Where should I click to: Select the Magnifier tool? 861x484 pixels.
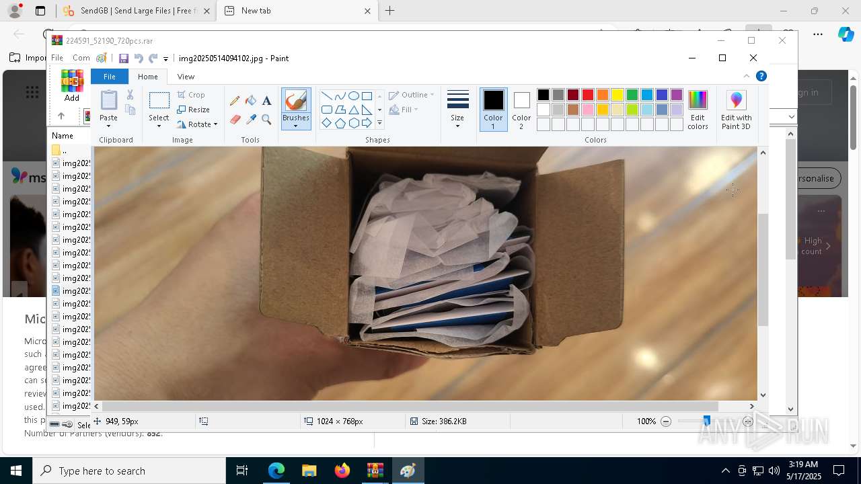[266, 120]
